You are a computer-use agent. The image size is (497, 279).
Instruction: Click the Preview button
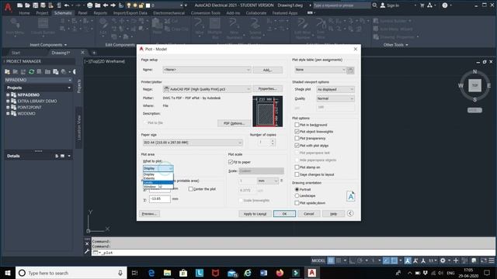click(x=149, y=214)
